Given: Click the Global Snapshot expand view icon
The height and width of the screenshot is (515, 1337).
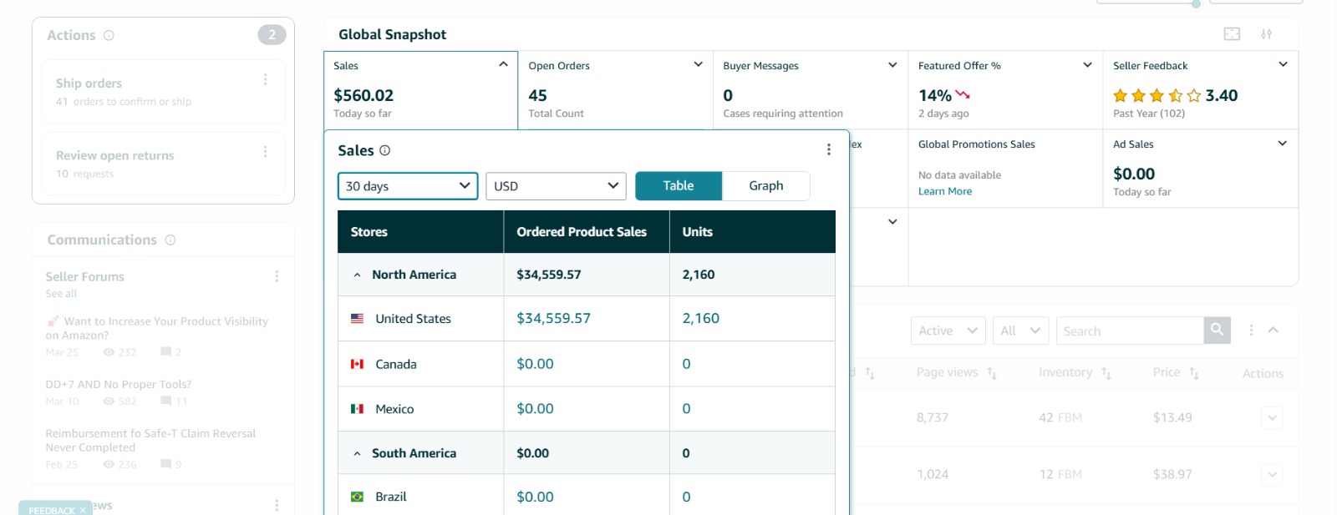Looking at the screenshot, I should (1232, 33).
